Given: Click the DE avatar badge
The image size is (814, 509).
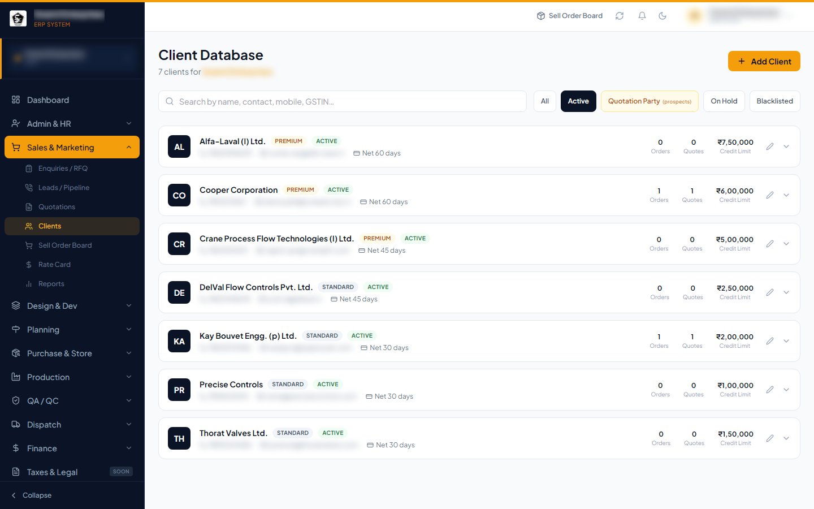Looking at the screenshot, I should click(179, 292).
